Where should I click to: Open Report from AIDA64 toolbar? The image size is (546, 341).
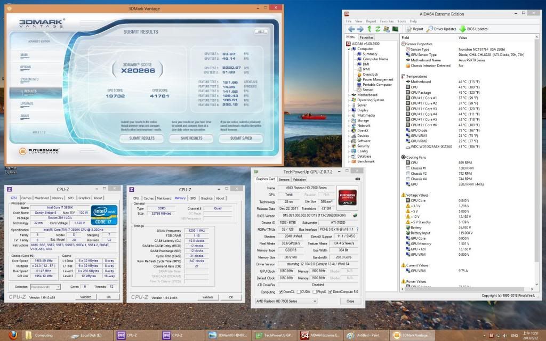click(414, 29)
